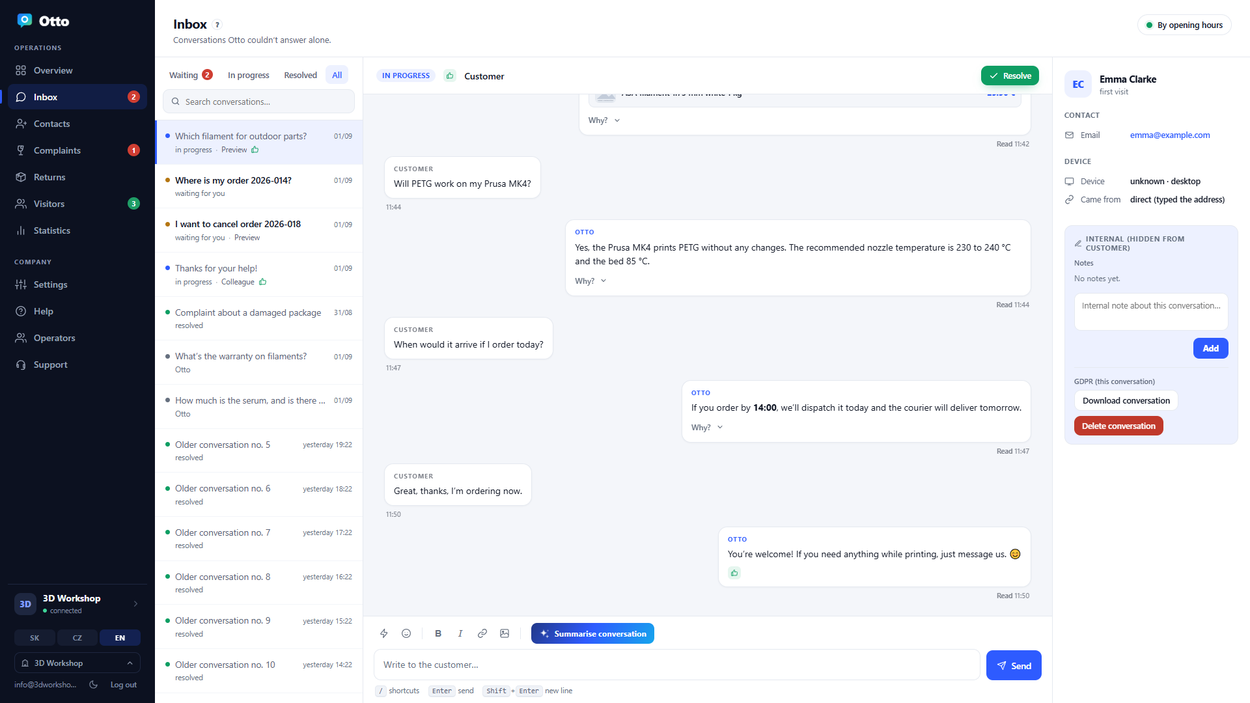Open conversation Thanks for your help!
Image resolution: width=1250 pixels, height=703 pixels.
(x=258, y=275)
